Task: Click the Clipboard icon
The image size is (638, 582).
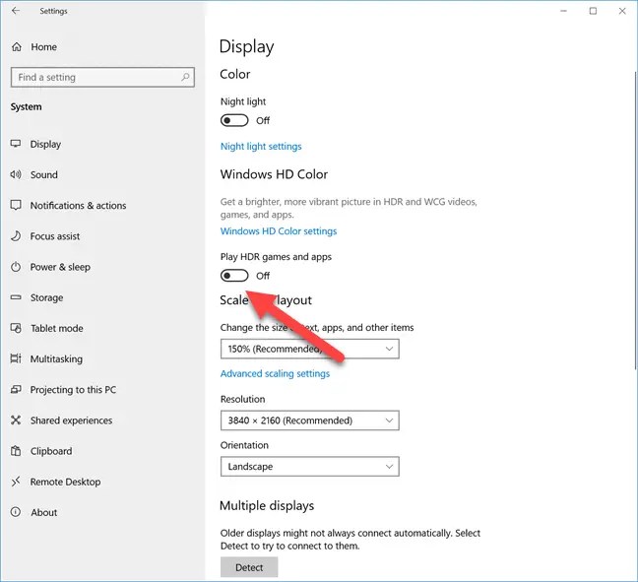Action: 16,451
